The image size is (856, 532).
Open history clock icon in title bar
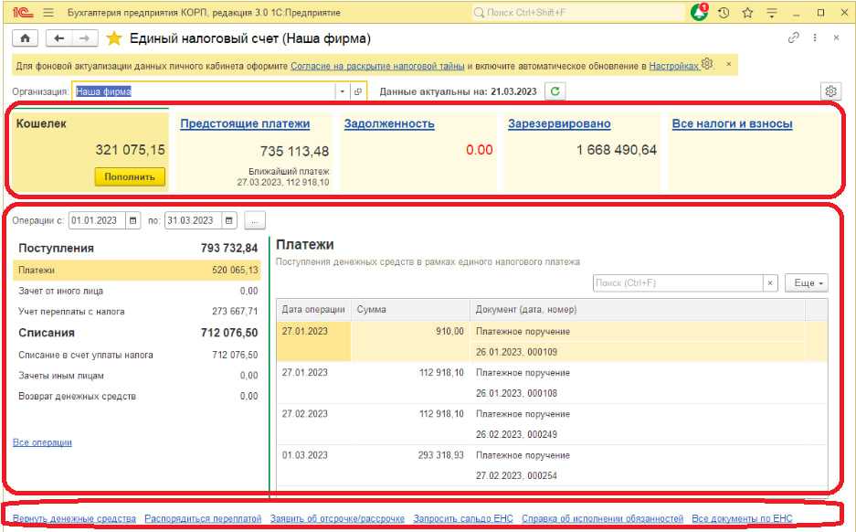click(724, 13)
